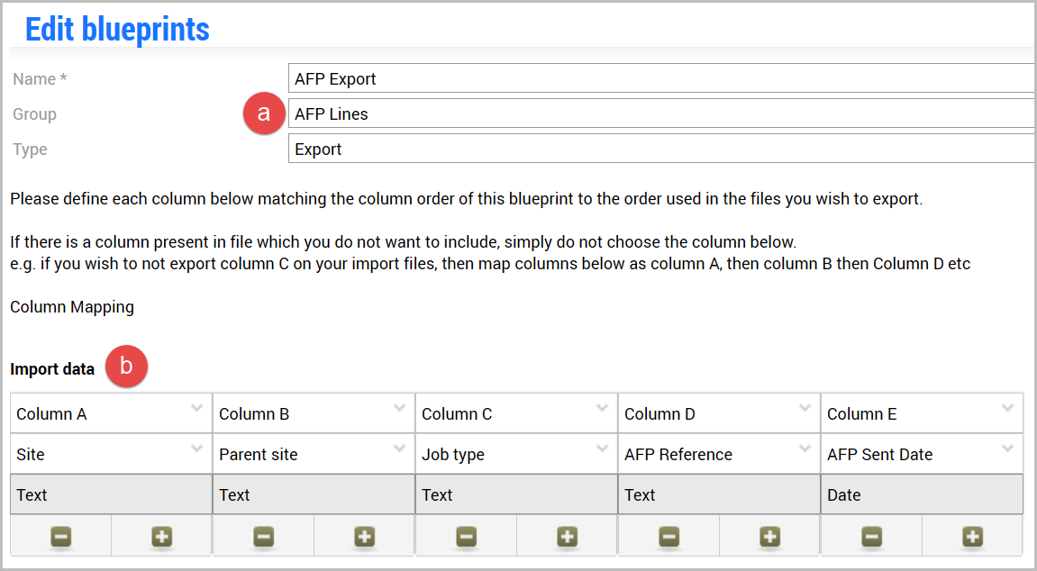Screen dimensions: 1037x571
Task: Add a column after Column B with plus icon
Action: [x=364, y=537]
